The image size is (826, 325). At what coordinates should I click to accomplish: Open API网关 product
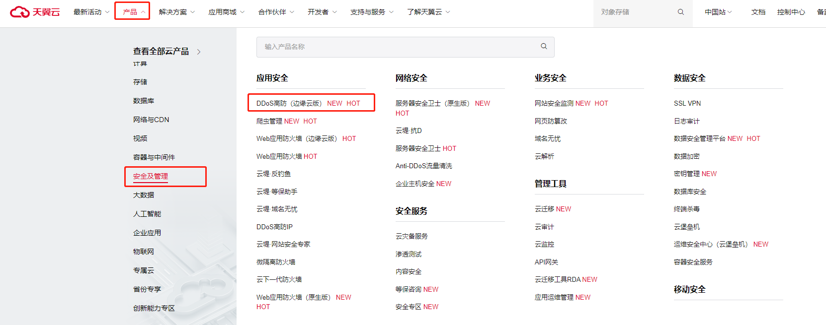point(546,262)
